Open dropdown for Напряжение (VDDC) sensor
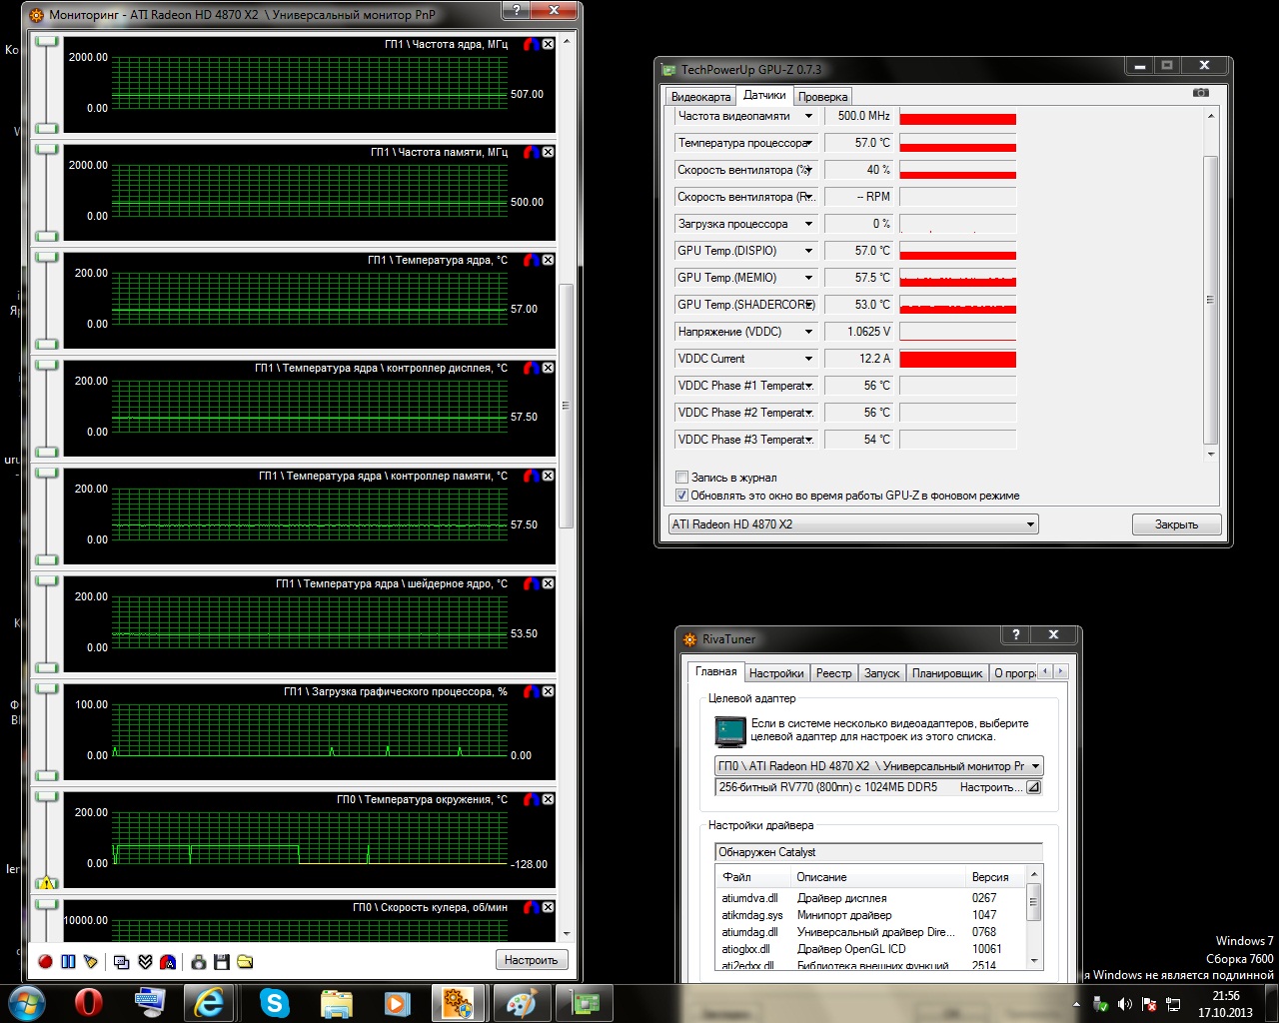Image resolution: width=1279 pixels, height=1023 pixels. pos(808,332)
